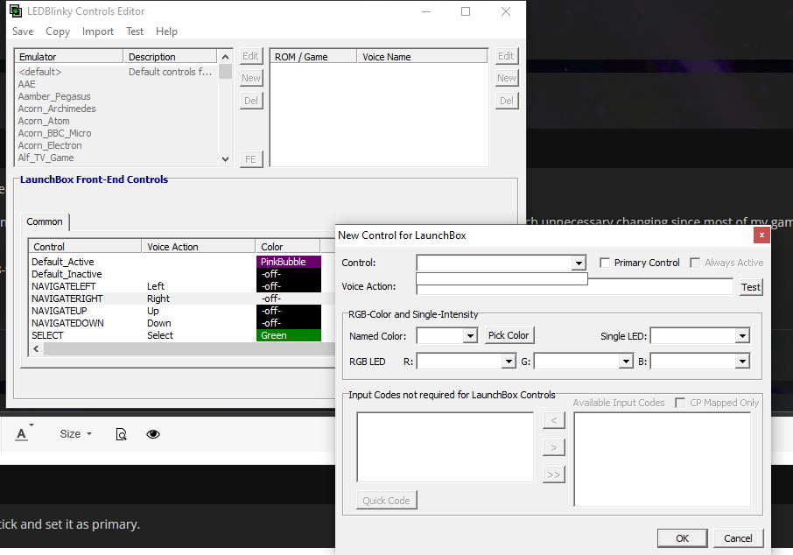Open the RGB LED B channel dropdown
Viewport: 793px width, 555px height.
point(742,362)
